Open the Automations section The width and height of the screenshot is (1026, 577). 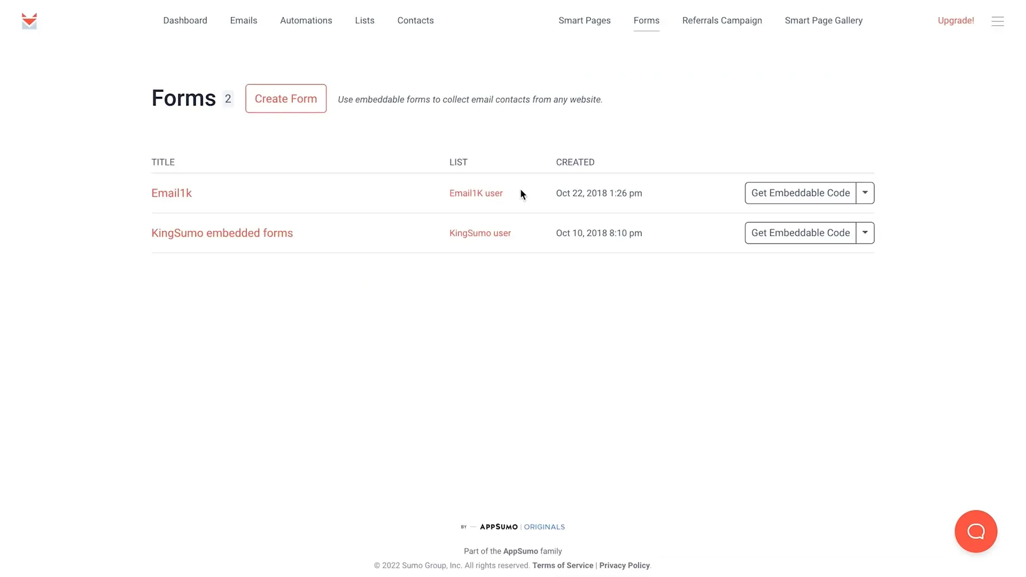pos(306,20)
